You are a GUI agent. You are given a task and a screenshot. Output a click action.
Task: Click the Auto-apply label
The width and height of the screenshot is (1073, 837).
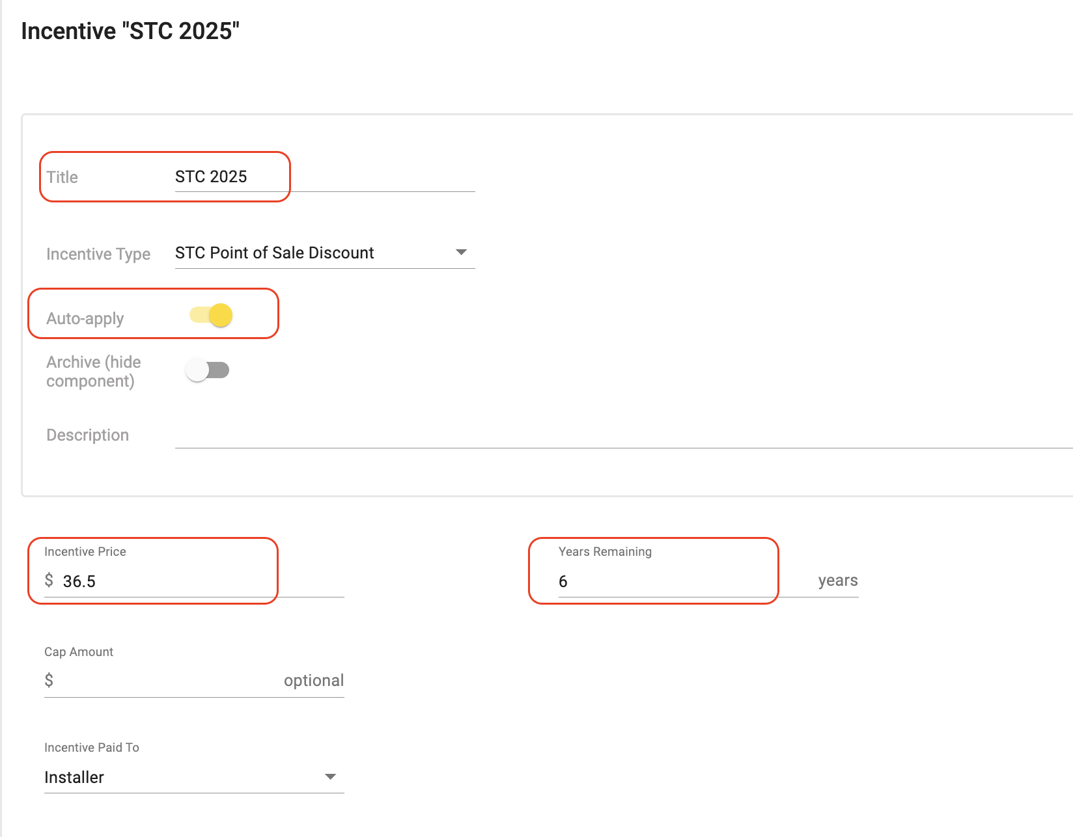pos(85,319)
